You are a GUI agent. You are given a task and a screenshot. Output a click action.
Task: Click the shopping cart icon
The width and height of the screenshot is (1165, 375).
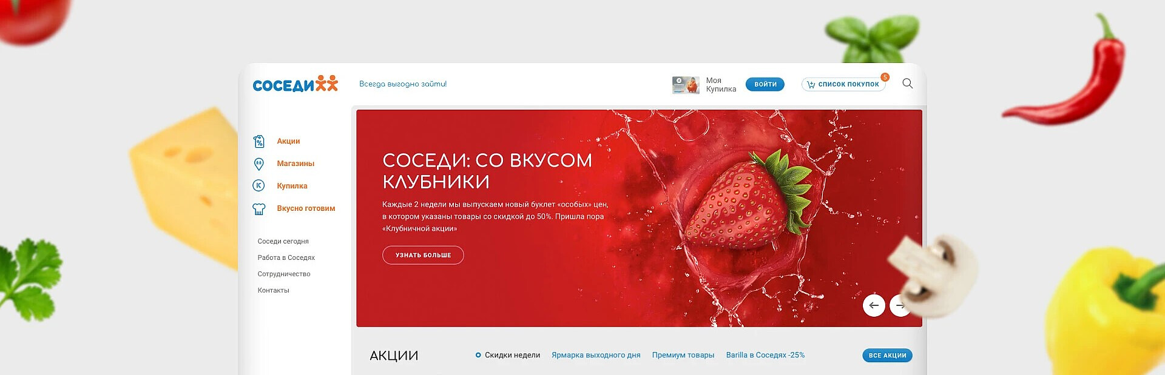pyautogui.click(x=811, y=85)
